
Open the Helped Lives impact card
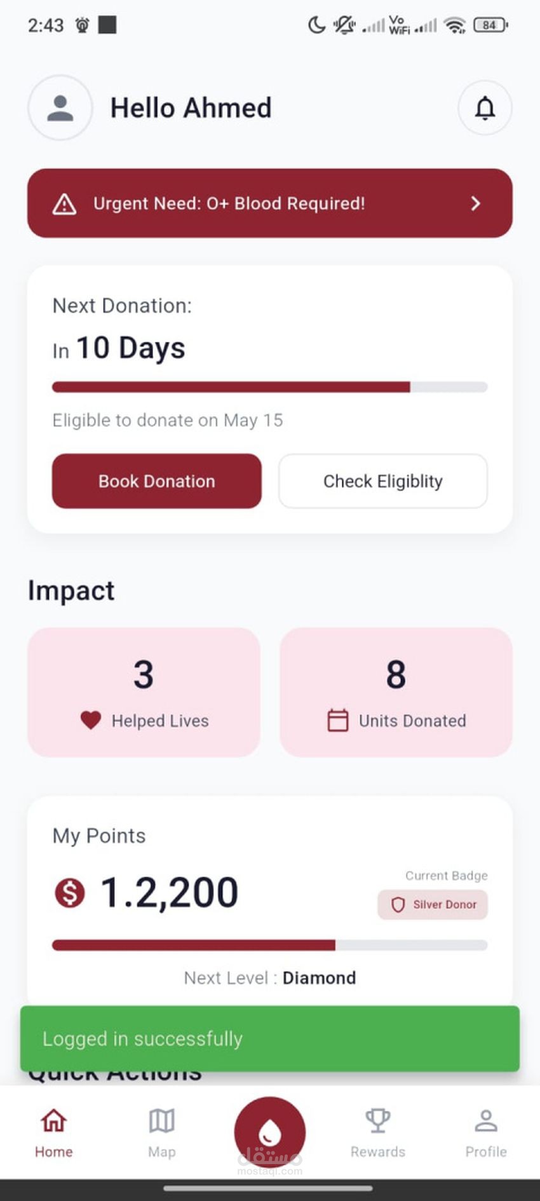click(144, 691)
